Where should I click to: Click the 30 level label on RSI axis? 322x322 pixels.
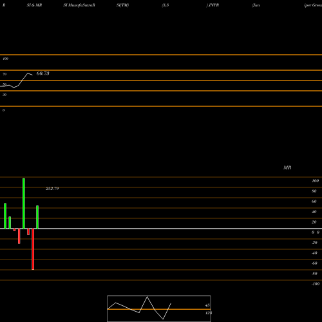coord(5,95)
